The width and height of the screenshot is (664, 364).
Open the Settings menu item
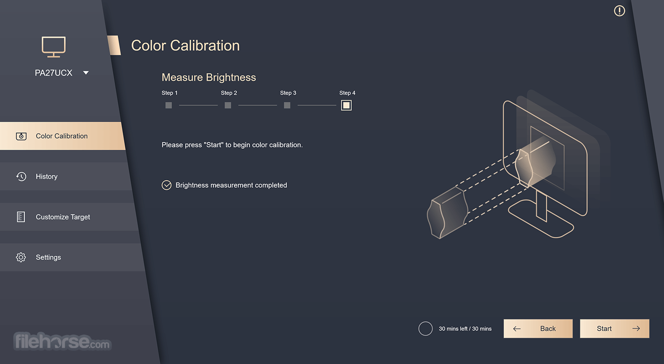point(72,257)
